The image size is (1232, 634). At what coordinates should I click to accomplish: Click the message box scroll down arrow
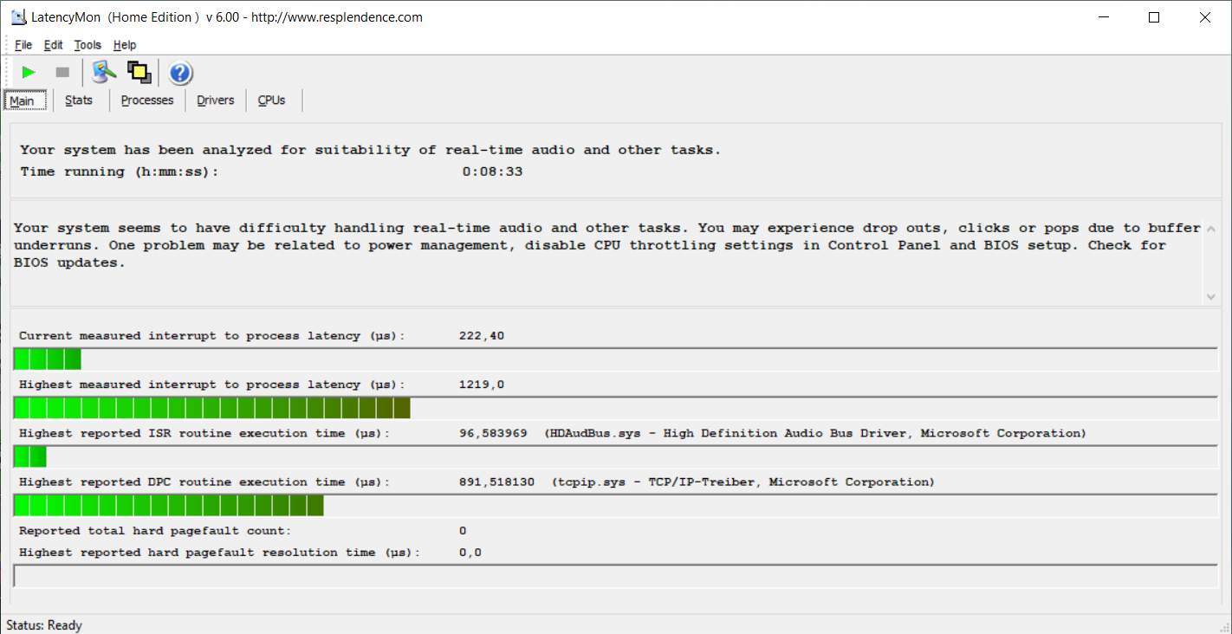[x=1210, y=296]
